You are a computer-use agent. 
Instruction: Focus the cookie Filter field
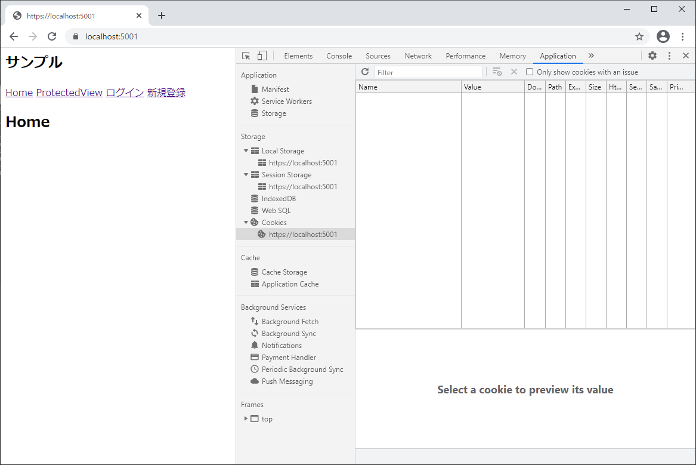428,72
